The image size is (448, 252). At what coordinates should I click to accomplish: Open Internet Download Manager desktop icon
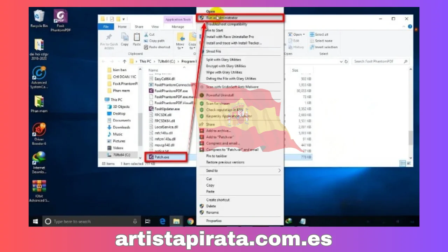[39, 162]
